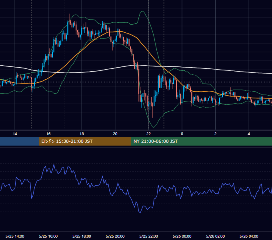The height and width of the screenshot is (240, 272).
Task: Select the ロンドン 15:30-21:00 JST session bar
Action: [x=85, y=141]
